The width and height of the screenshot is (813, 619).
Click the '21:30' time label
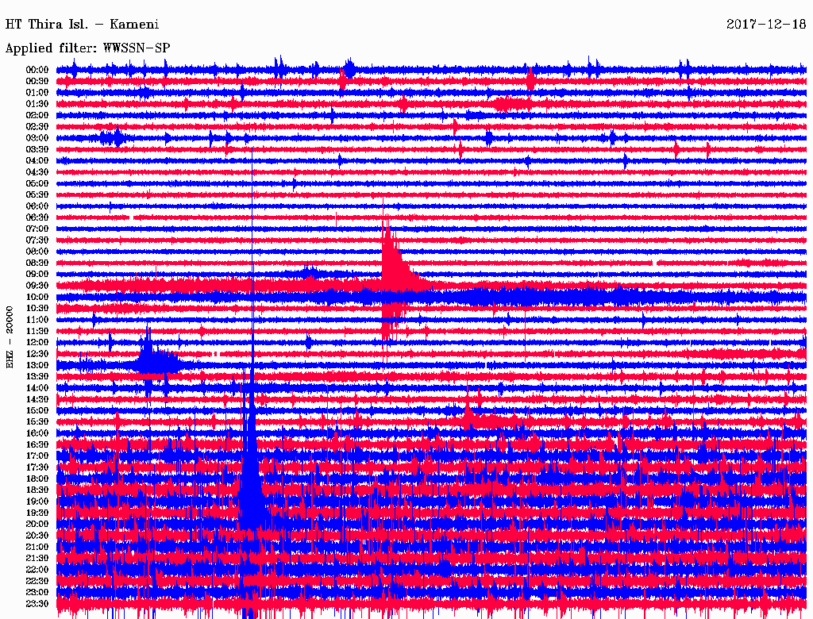(x=37, y=559)
